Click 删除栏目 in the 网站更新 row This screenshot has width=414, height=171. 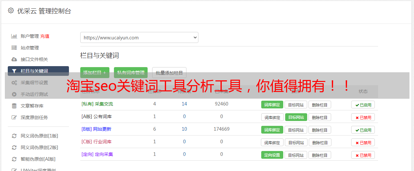point(320,130)
